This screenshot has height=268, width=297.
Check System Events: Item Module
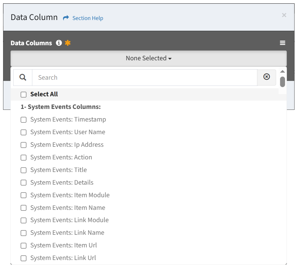click(x=23, y=195)
